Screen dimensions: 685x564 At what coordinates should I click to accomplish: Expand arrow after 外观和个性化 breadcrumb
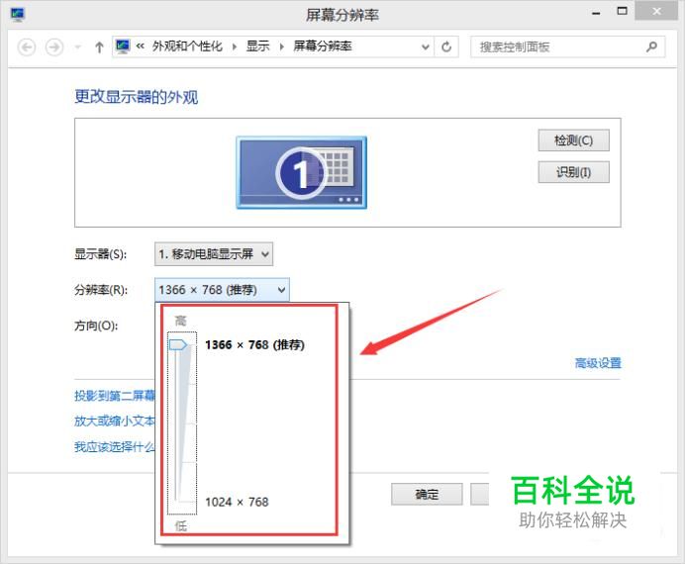(x=235, y=47)
